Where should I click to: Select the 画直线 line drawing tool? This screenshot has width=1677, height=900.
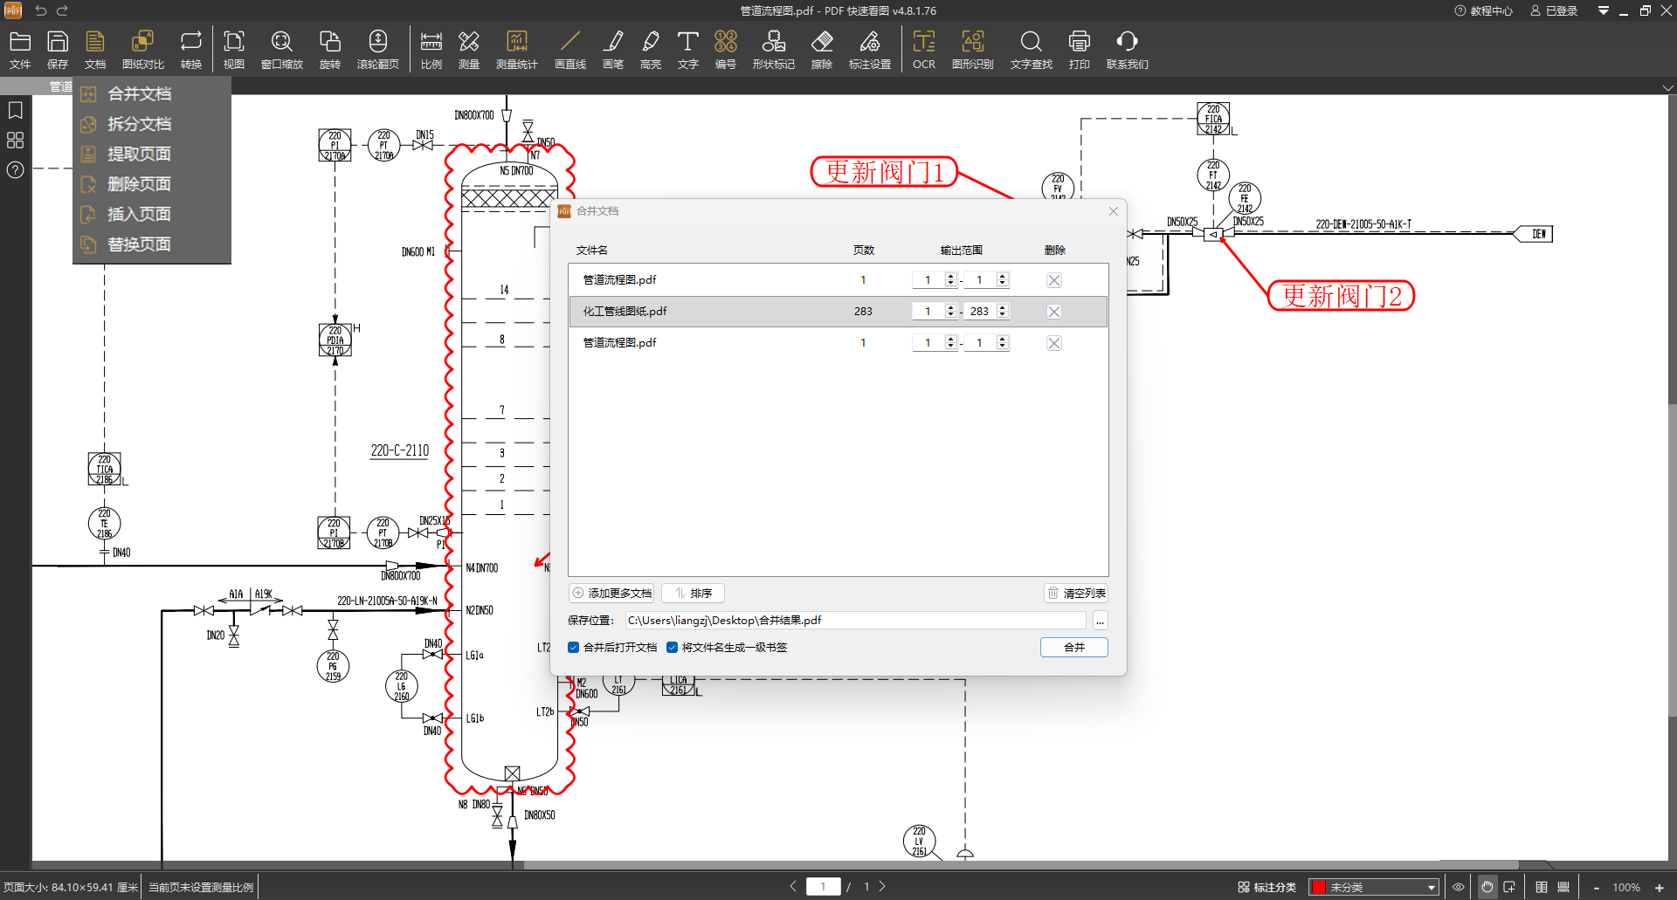[x=569, y=50]
